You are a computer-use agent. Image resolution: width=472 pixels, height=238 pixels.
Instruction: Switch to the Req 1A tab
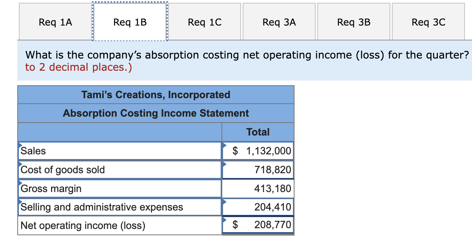click(55, 22)
